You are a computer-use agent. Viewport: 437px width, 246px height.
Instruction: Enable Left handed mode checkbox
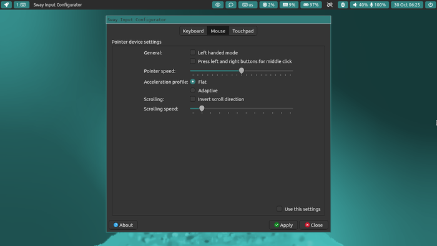pyautogui.click(x=192, y=52)
